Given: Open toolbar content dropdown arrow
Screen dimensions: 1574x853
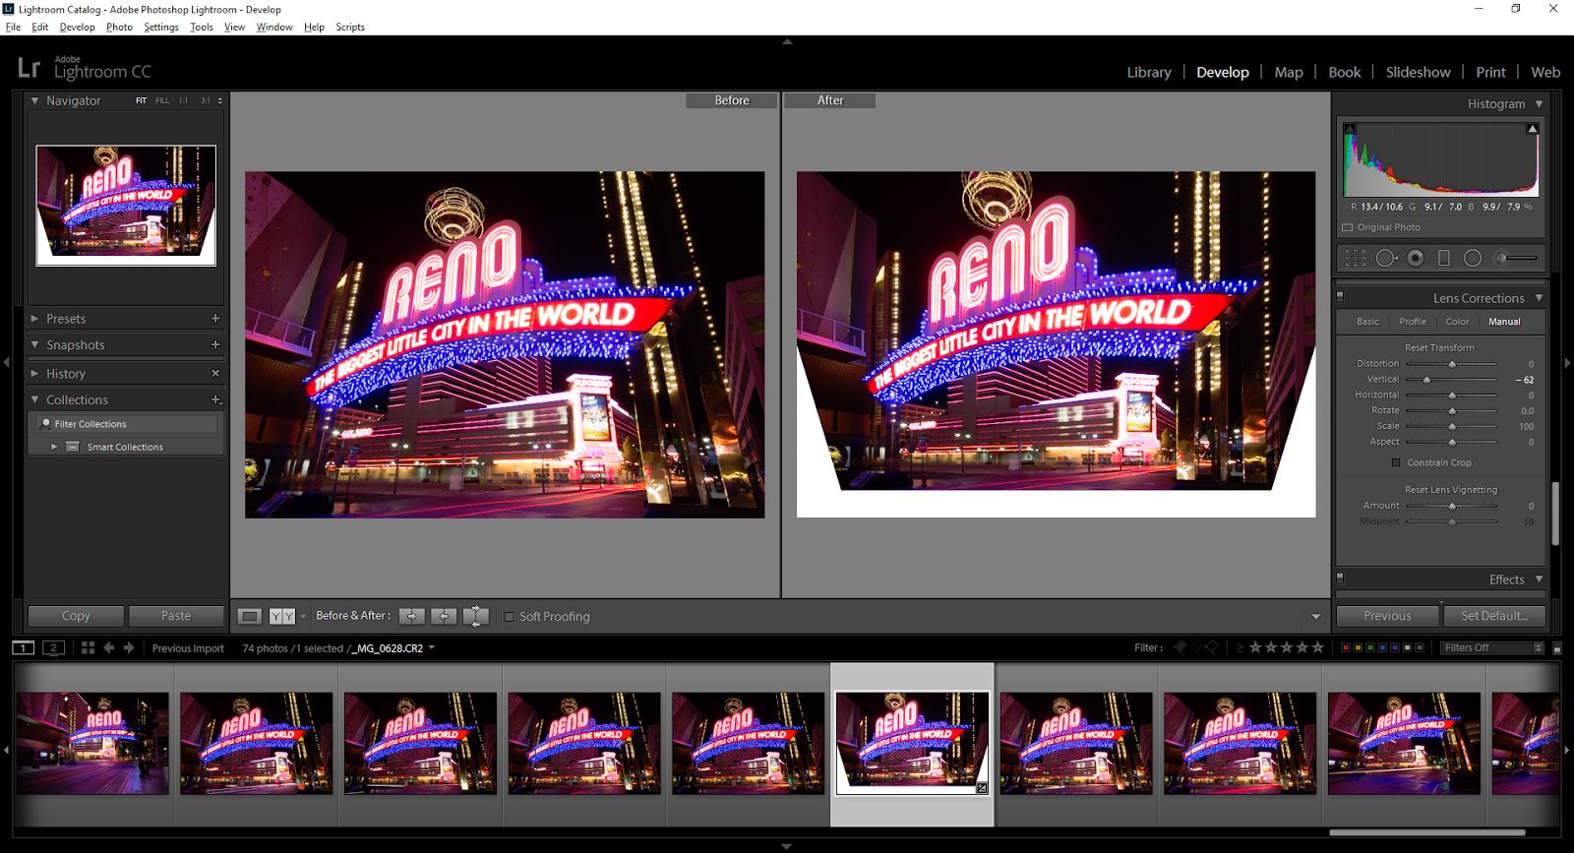Looking at the screenshot, I should [x=1316, y=617].
